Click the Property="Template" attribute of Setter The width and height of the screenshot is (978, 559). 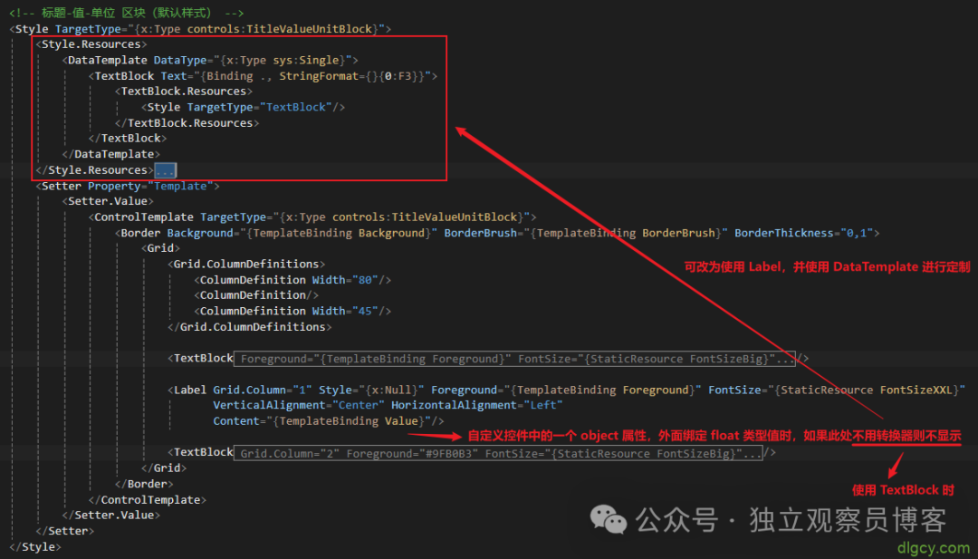(153, 186)
